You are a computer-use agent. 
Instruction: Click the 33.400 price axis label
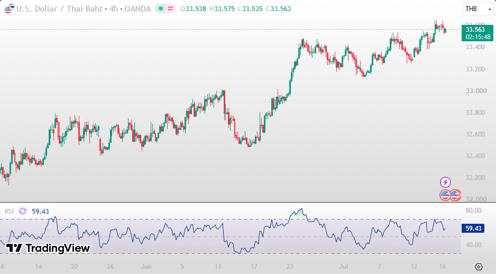(475, 47)
